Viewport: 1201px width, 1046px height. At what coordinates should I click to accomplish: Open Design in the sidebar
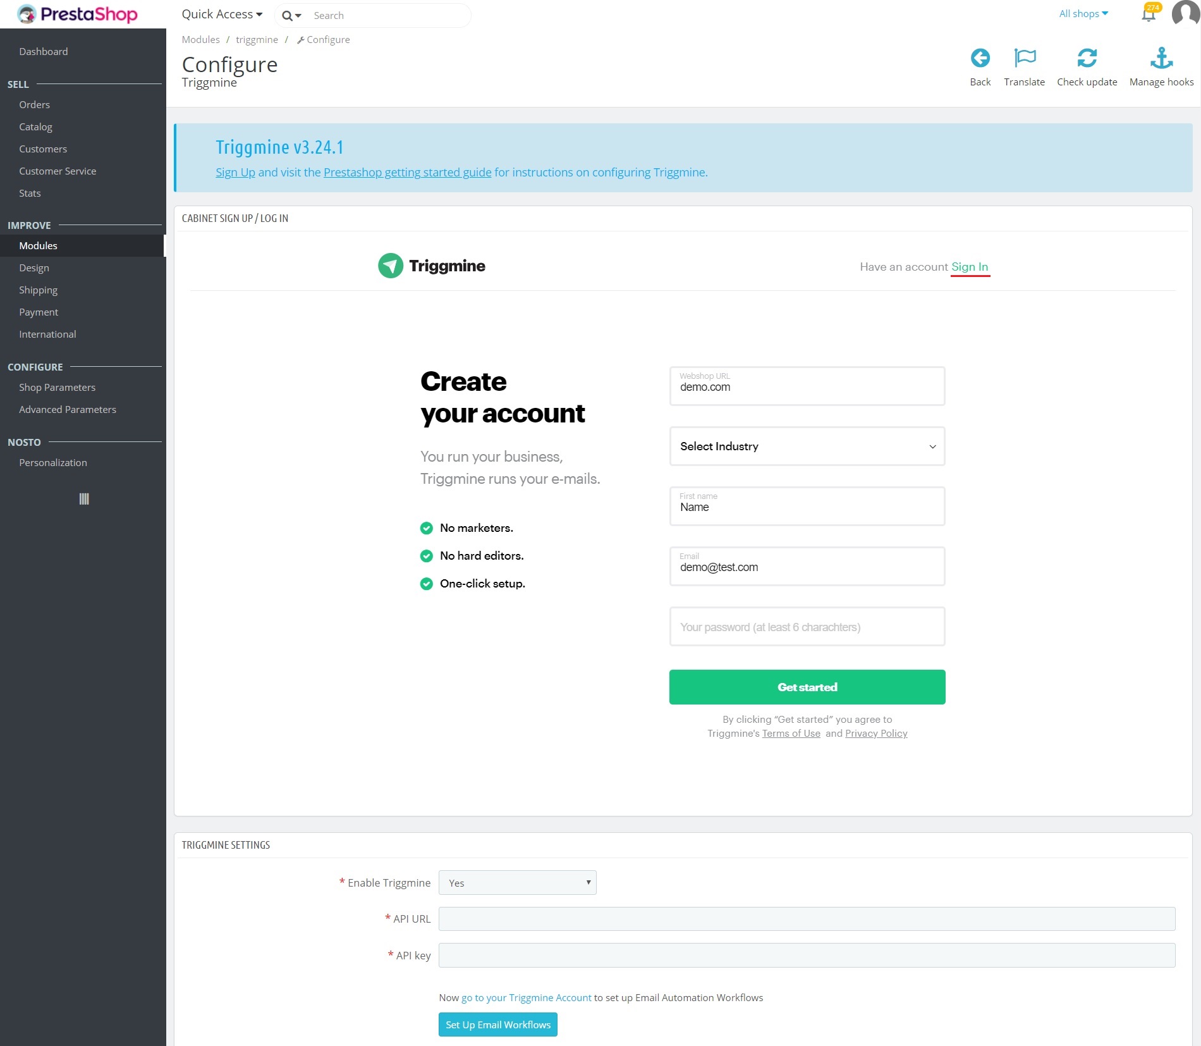[34, 268]
